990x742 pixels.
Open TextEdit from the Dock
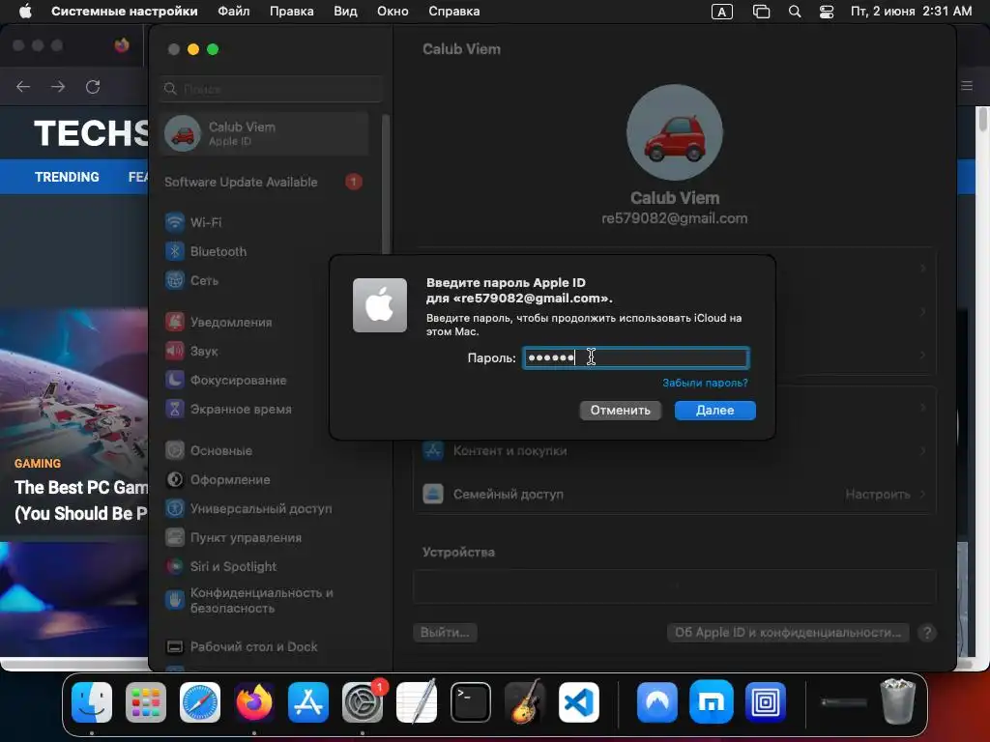click(417, 701)
